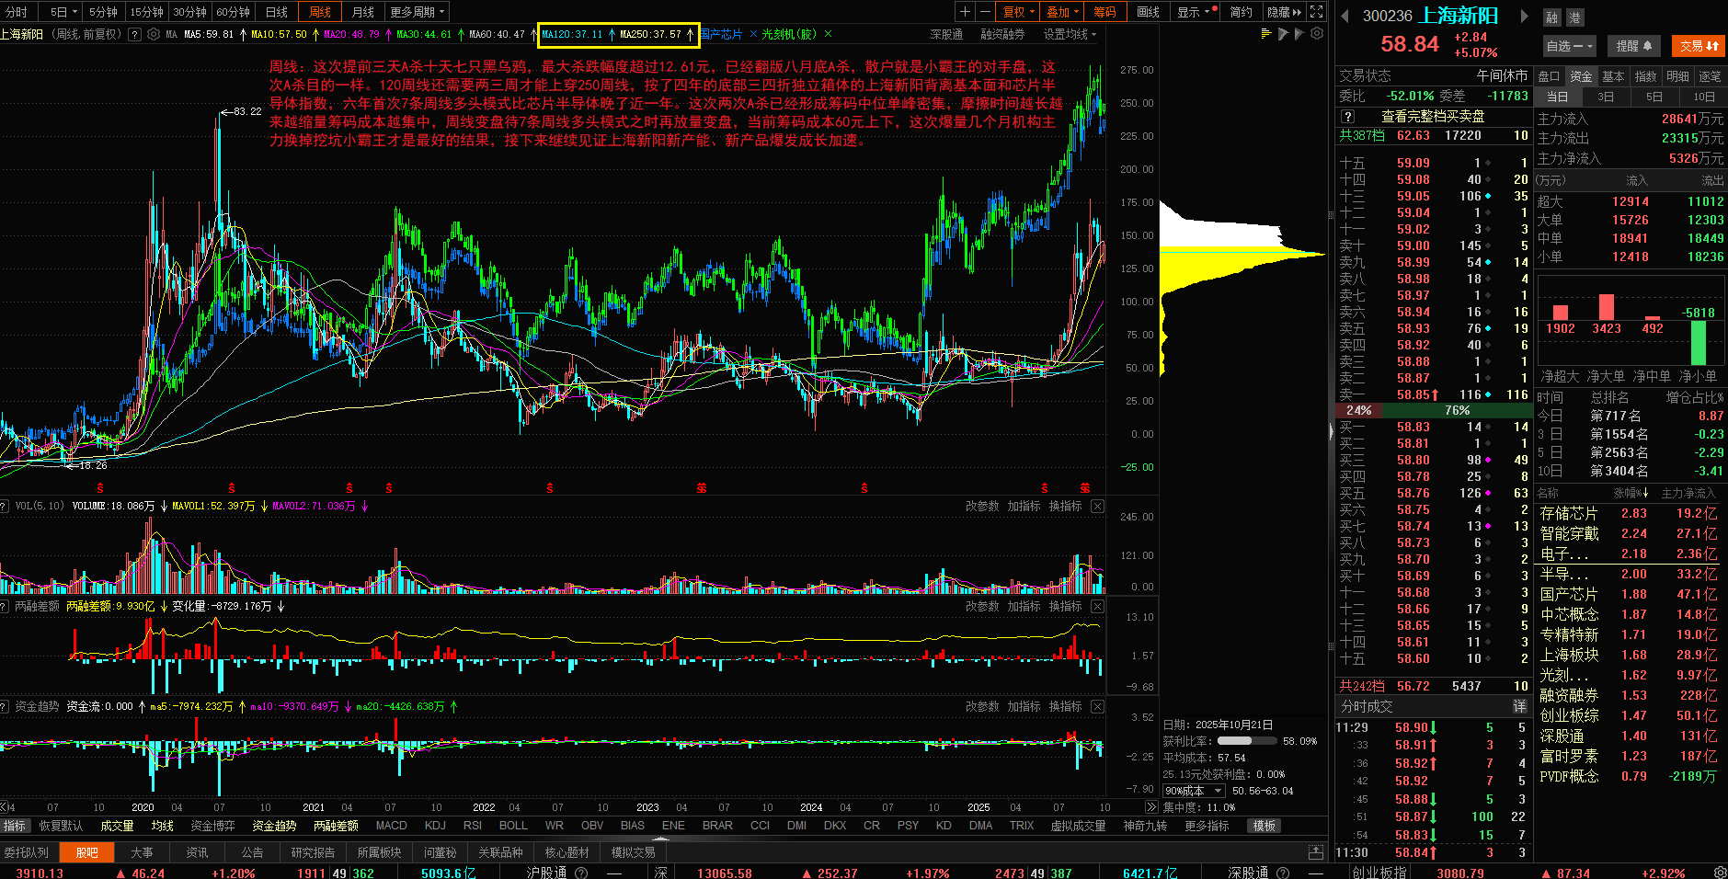The height and width of the screenshot is (879, 1728).
Task: Open the 股吧 tab at the bottom
Action: [87, 852]
